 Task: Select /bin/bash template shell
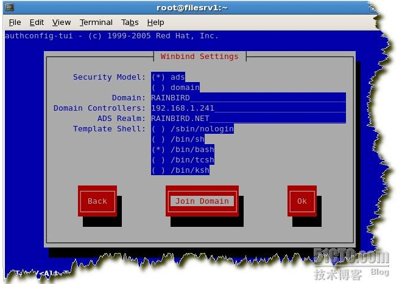(x=183, y=150)
